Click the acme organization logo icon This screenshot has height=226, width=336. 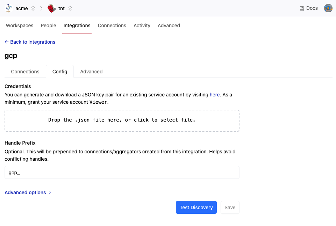click(x=9, y=8)
